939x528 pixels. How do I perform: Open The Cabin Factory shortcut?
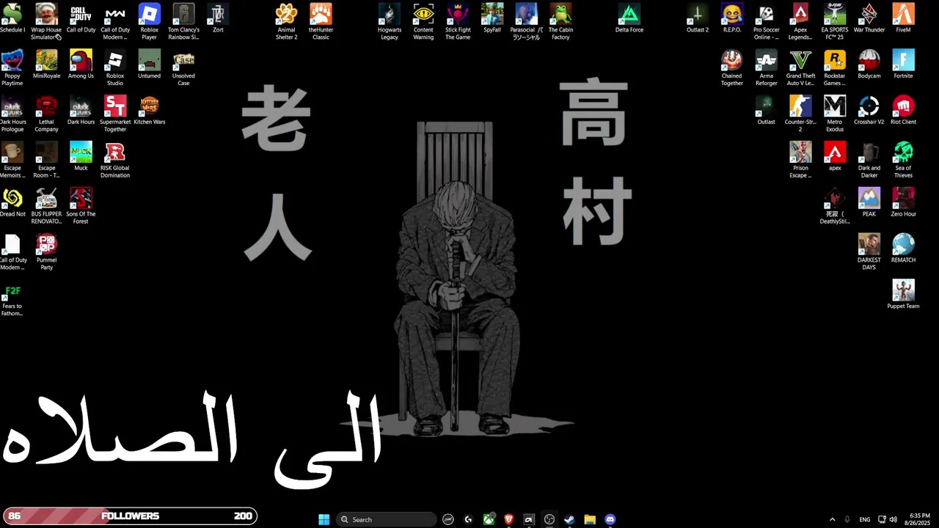click(x=560, y=21)
